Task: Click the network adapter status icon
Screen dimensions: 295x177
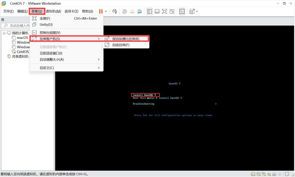Action: 264,174
